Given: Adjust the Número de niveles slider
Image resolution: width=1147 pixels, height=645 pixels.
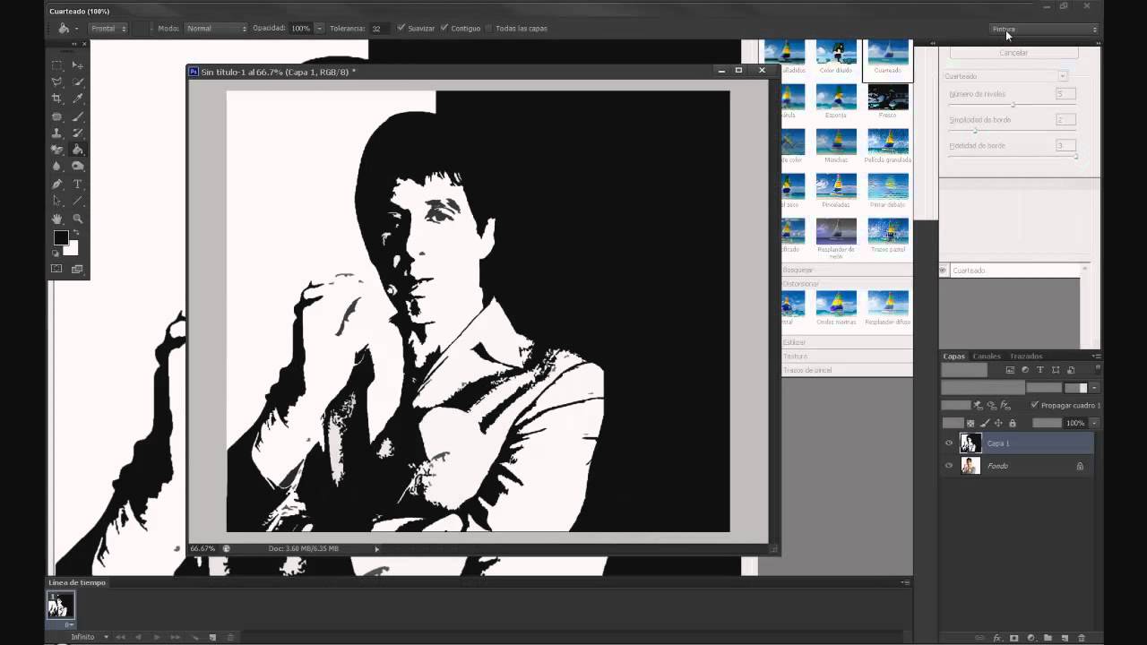Looking at the screenshot, I should point(1012,105).
